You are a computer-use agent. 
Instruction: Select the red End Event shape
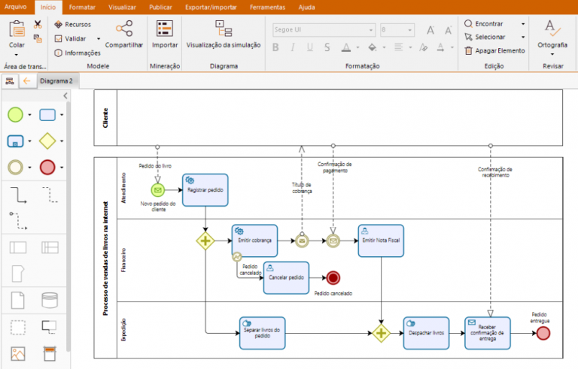click(x=48, y=167)
